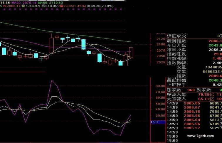
Task: Click the blue highlighted 15.0 value box
Action: point(158,122)
